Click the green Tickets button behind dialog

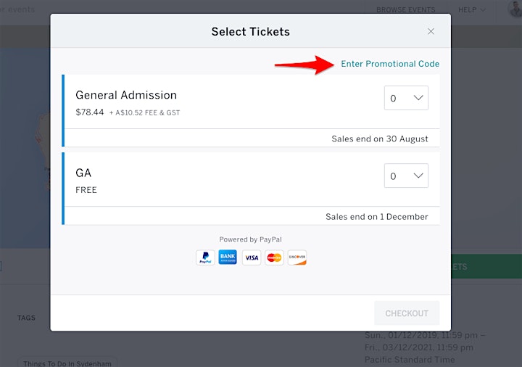click(x=486, y=266)
